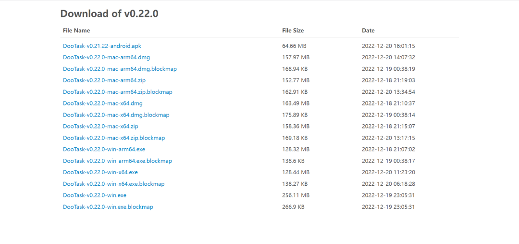Open DooTask-v0.22.0-mac-x64.dmg.blockmap file link

[116, 115]
